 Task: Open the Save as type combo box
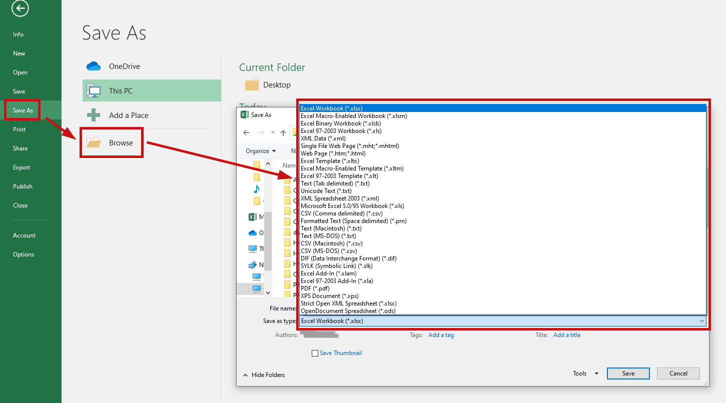point(503,321)
